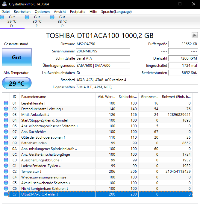This screenshot has height=206, width=200.
Task: Click the Akt. Wert column header
Action: 106,97
